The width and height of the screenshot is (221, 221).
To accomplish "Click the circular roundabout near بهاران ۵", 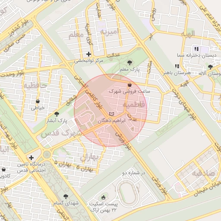I will 47,155.
